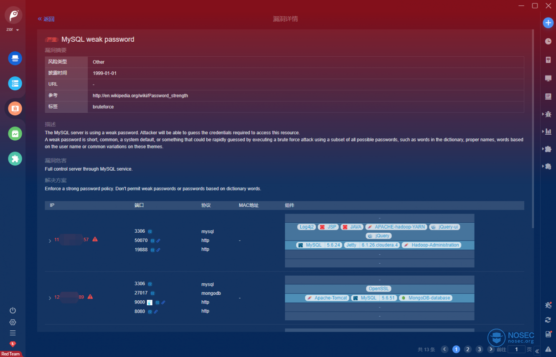Click the detail icon next to port 50070
Image resolution: width=556 pixels, height=357 pixels.
[x=152, y=241]
